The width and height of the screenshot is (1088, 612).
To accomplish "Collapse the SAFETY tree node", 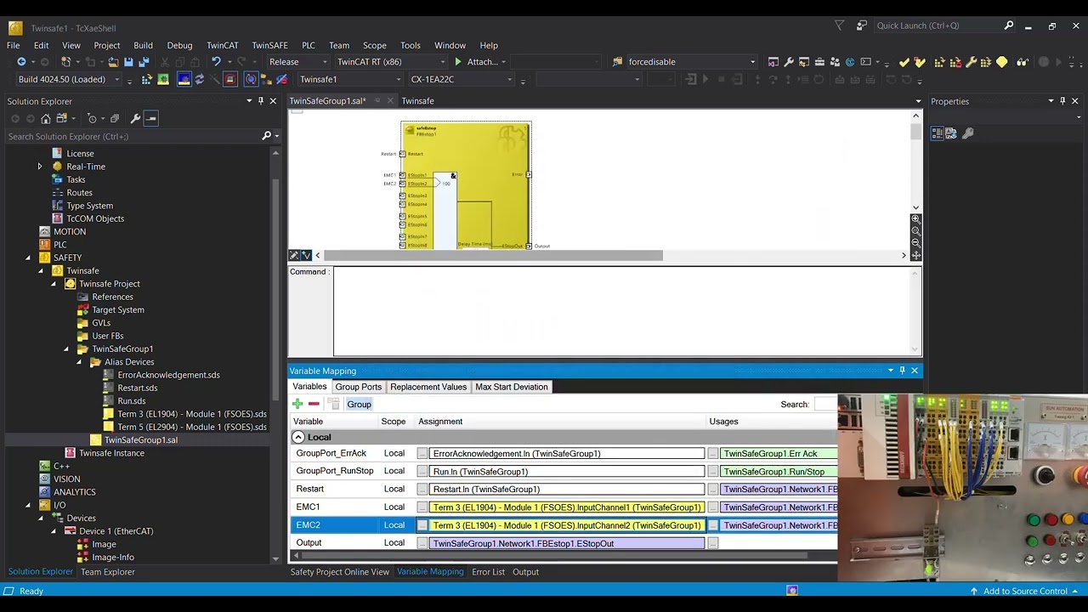I will (x=27, y=258).
